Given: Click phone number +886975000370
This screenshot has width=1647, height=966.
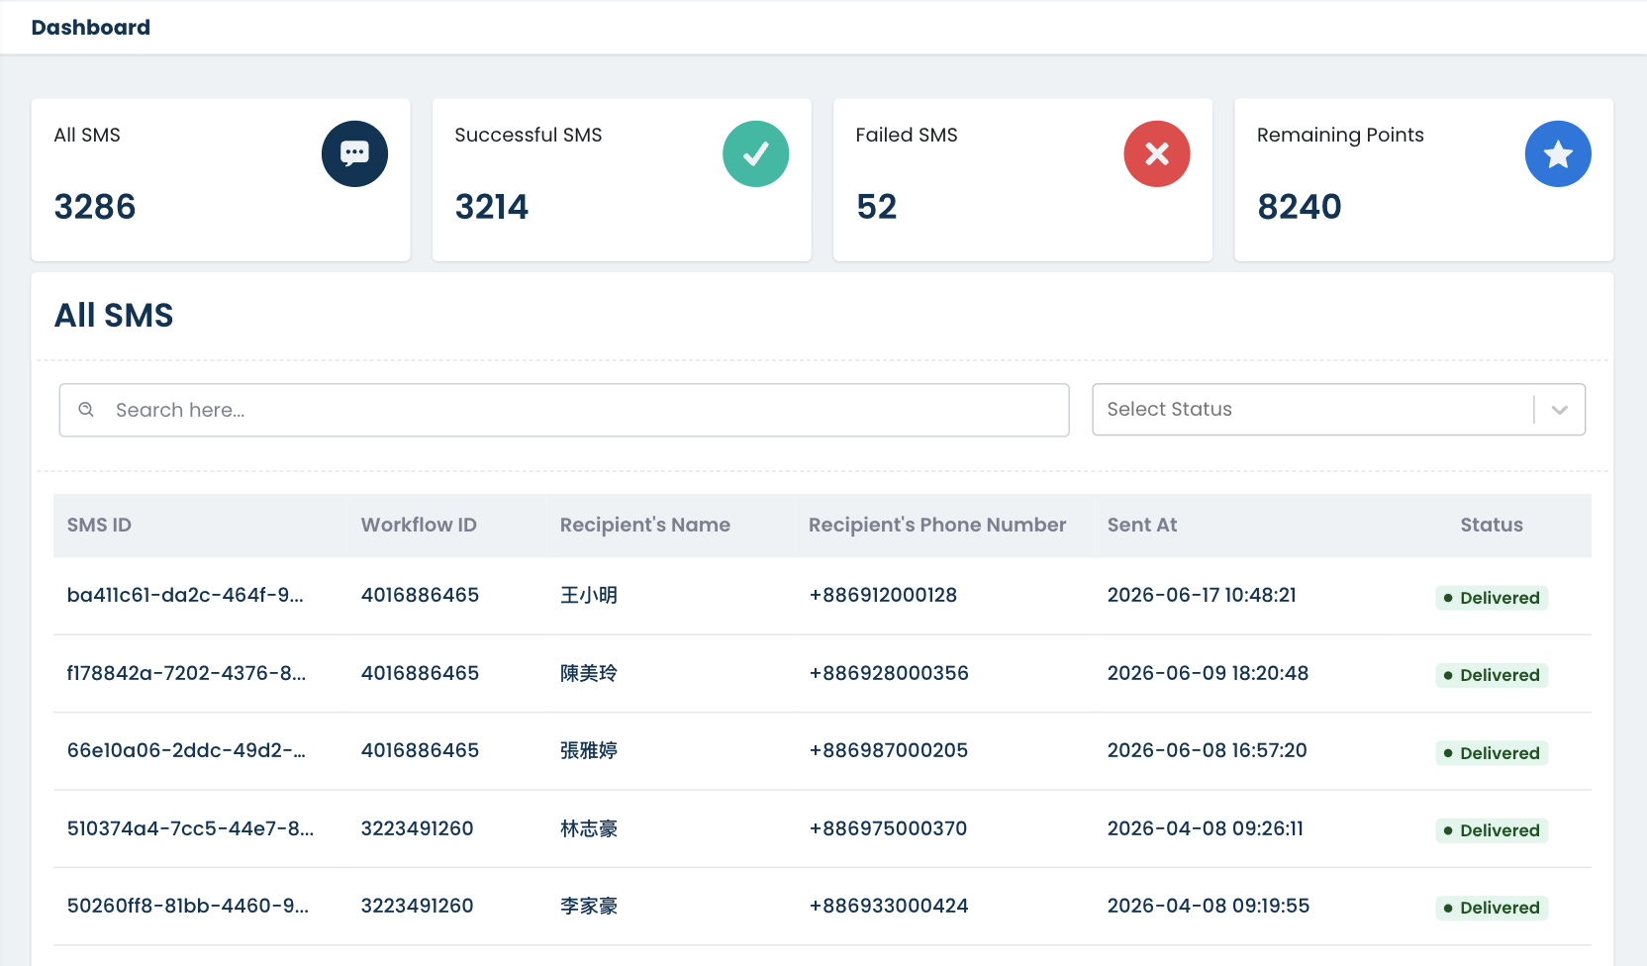Looking at the screenshot, I should 888,829.
